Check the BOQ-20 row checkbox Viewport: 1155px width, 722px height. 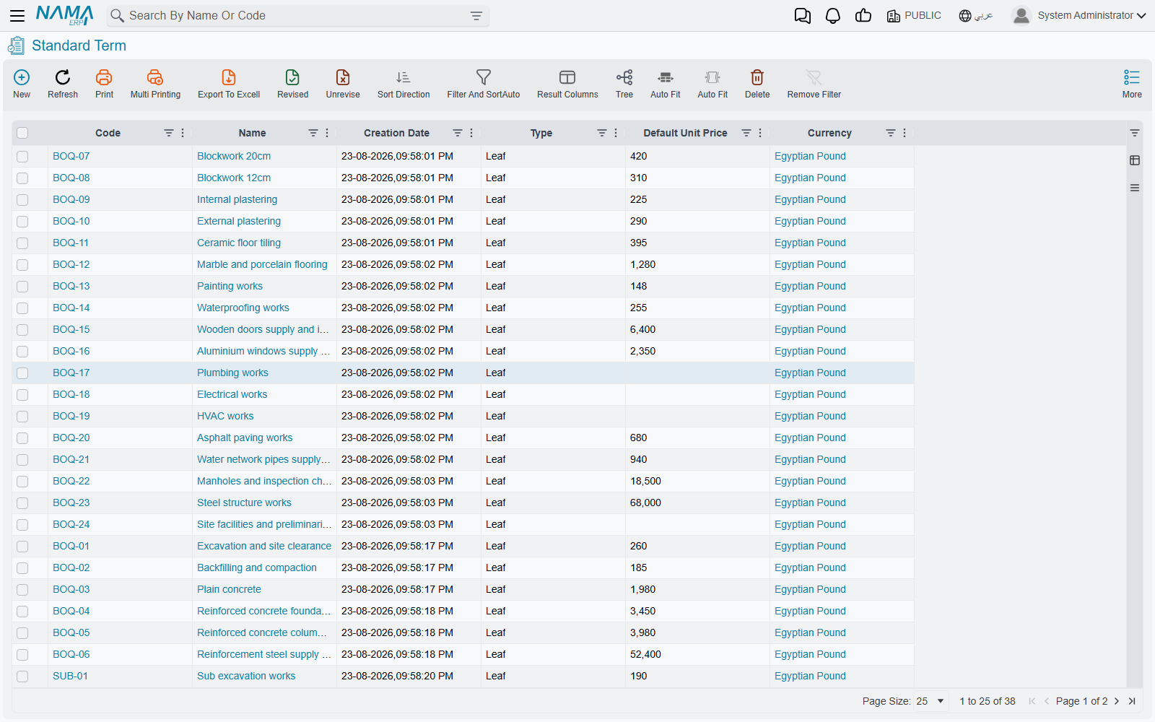click(22, 438)
